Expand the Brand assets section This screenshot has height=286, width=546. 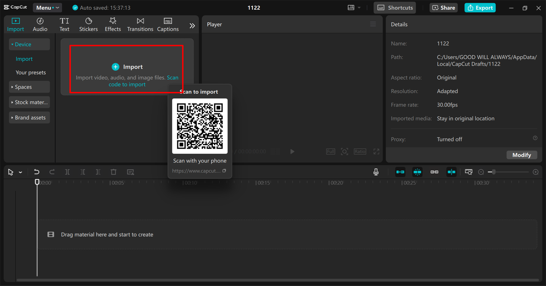[29, 117]
